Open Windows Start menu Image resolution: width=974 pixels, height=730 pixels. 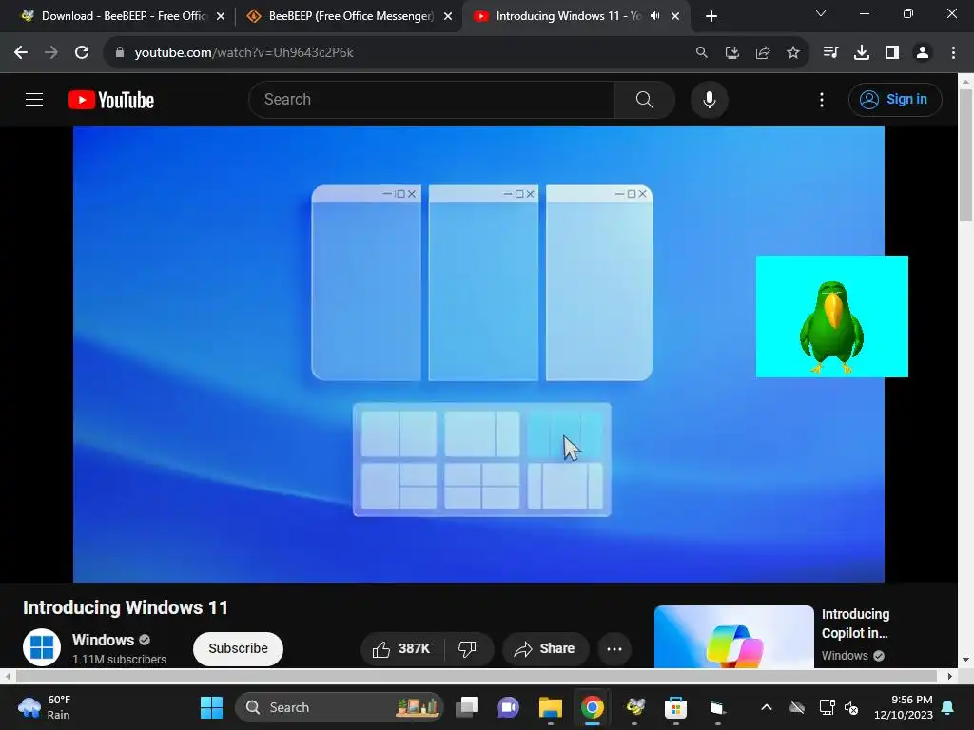[x=211, y=707]
